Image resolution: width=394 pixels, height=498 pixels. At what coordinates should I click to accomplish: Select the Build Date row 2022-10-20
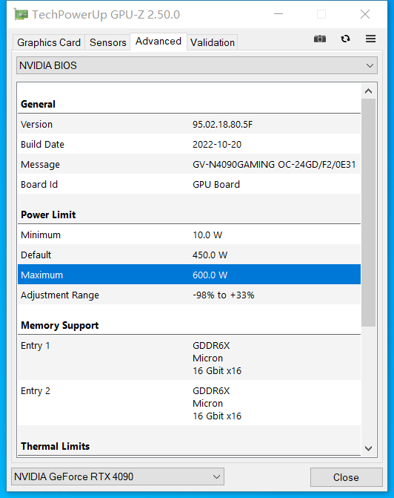[190, 144]
